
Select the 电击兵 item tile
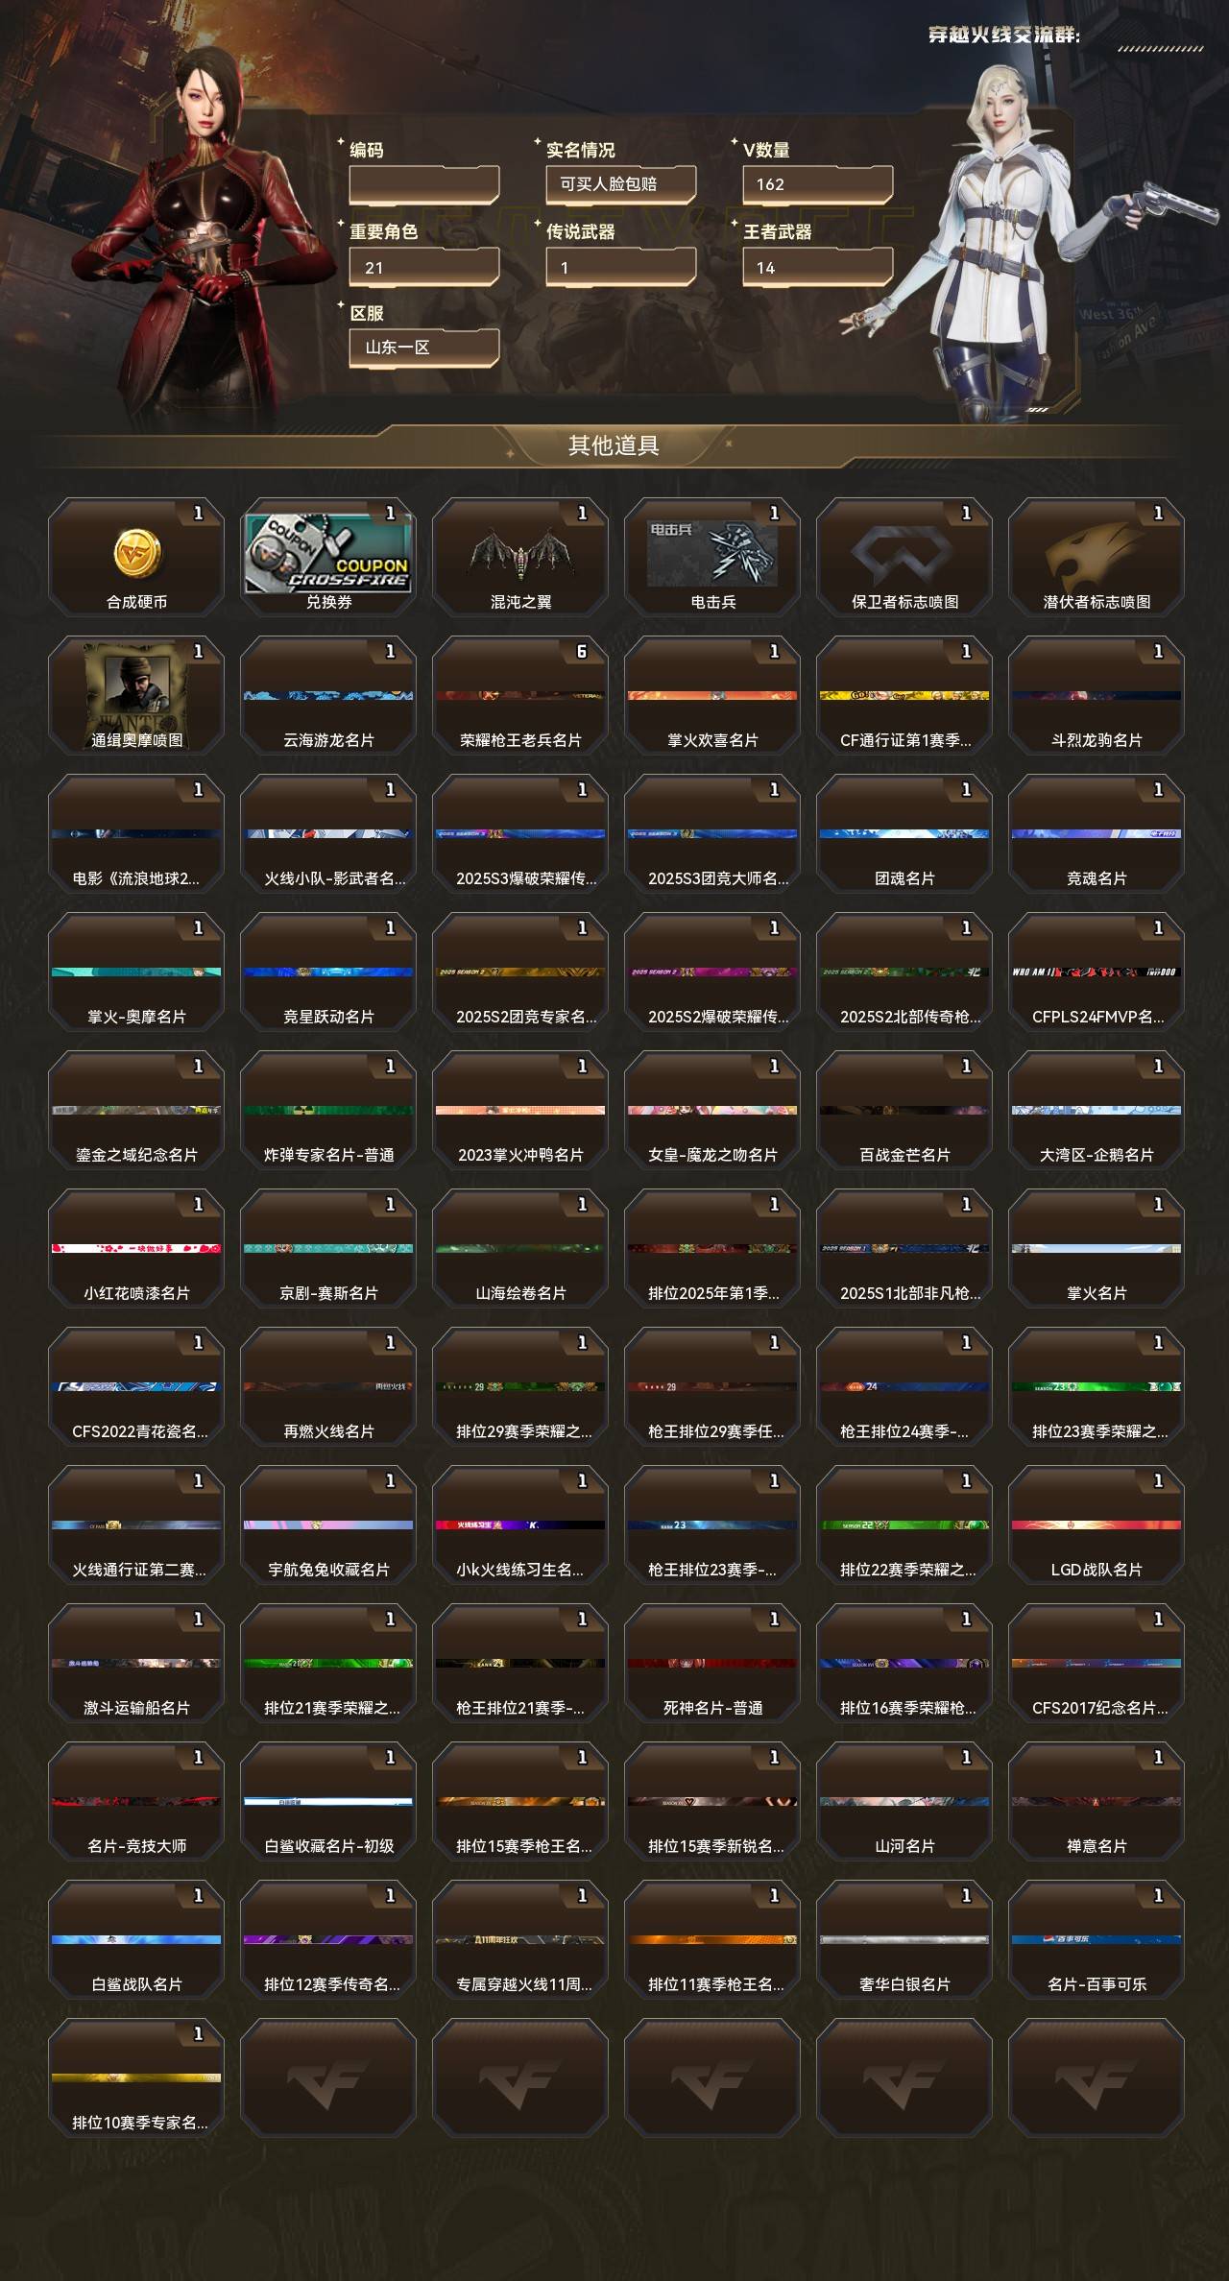712,558
